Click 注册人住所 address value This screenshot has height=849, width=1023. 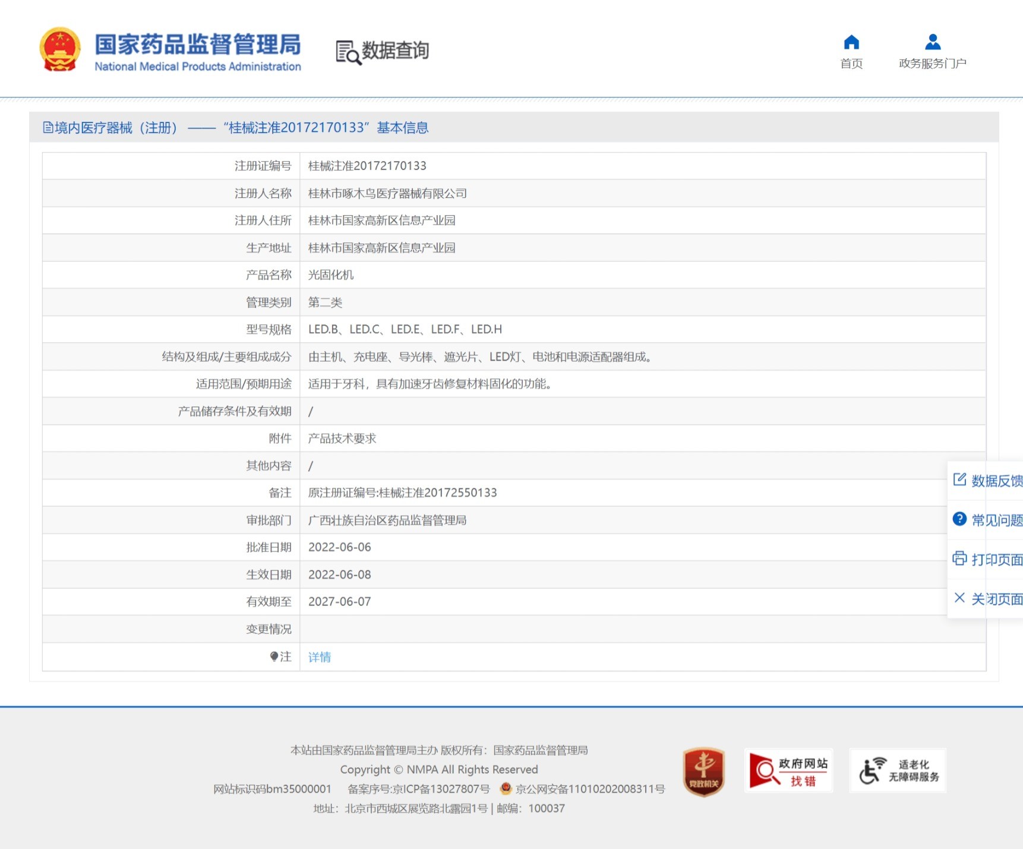tap(381, 220)
